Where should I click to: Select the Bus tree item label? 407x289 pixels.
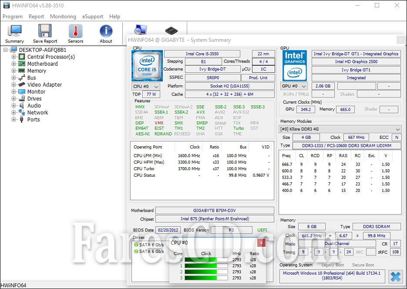tap(32, 77)
